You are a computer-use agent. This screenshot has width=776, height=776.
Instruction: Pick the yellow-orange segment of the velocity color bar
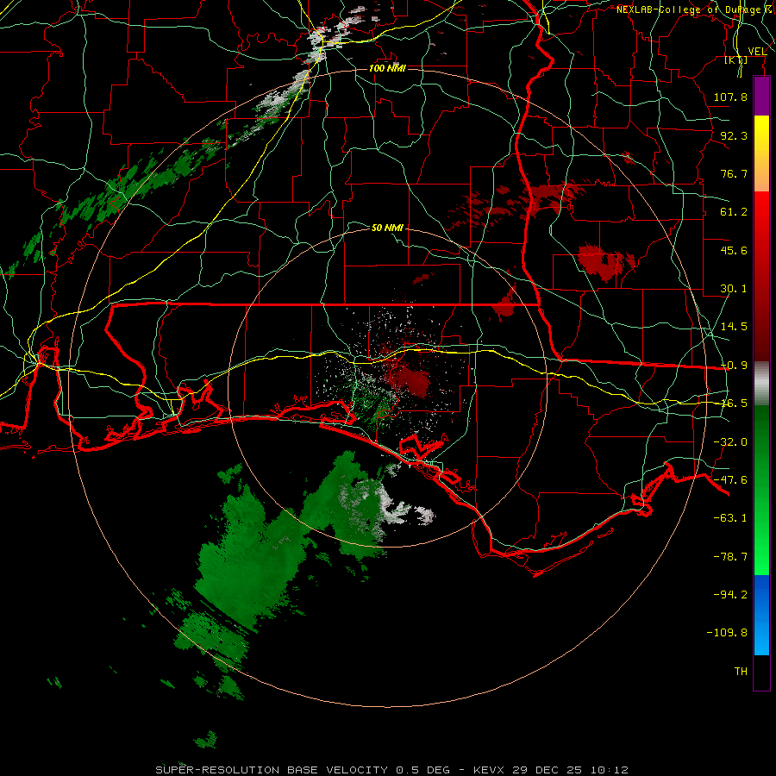coord(761,154)
